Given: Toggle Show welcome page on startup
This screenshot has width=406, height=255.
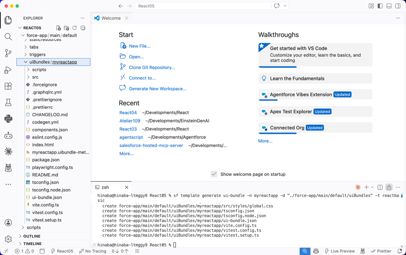Looking at the screenshot, I should click(x=214, y=174).
